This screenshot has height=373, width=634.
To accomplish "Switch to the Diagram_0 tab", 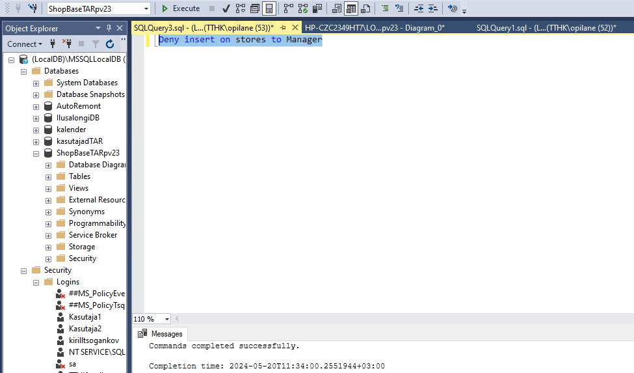I will (374, 28).
